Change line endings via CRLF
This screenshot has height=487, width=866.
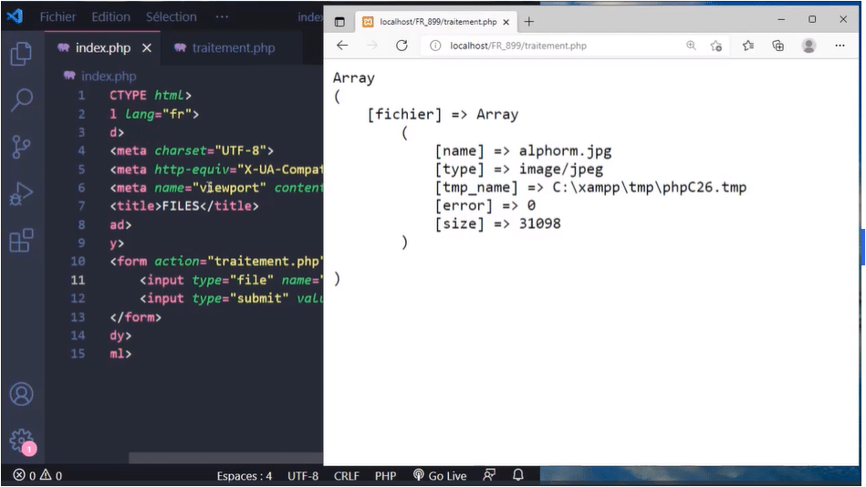(346, 476)
